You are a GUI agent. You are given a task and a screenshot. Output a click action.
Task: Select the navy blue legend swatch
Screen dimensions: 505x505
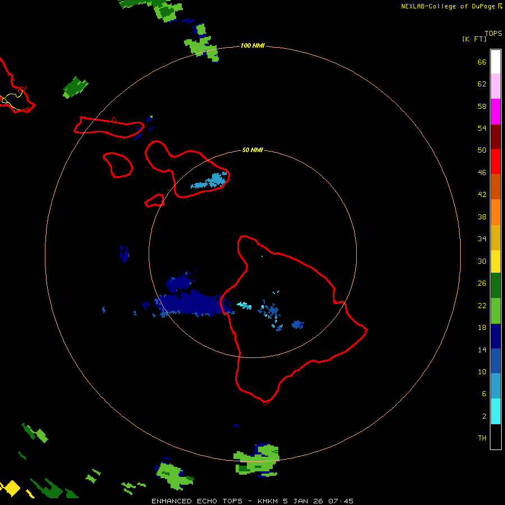click(495, 336)
